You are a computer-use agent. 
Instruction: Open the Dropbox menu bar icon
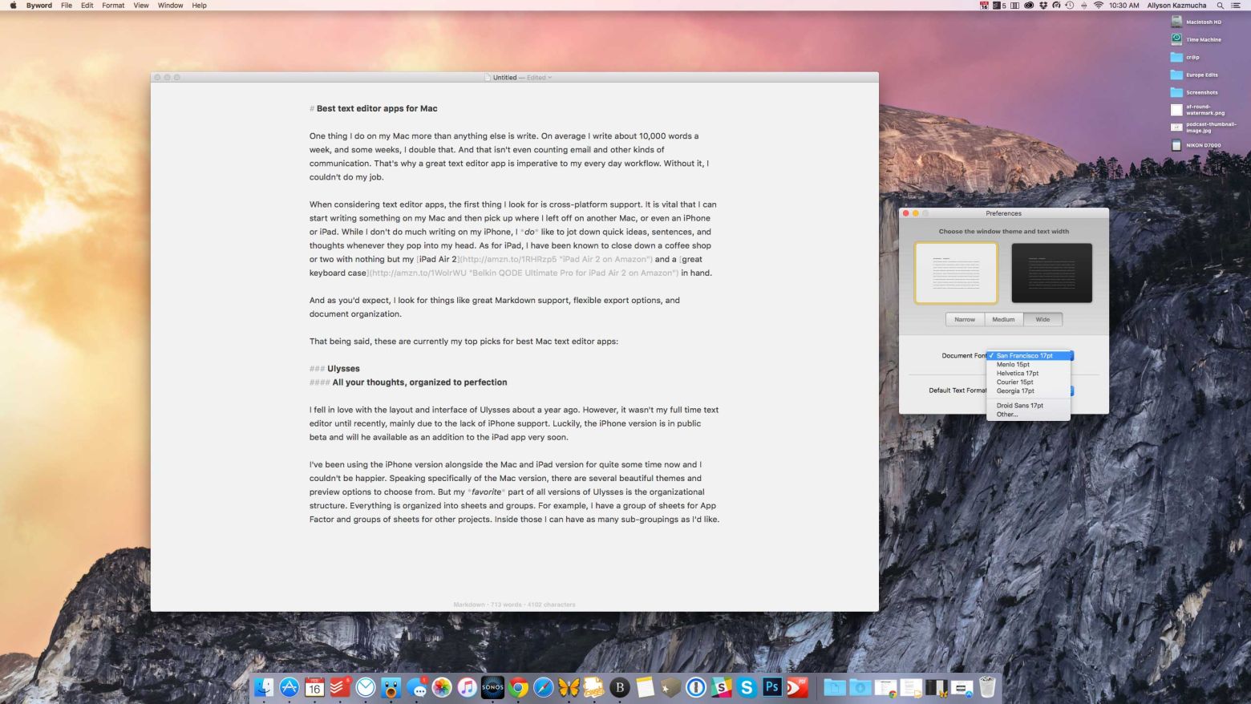1042,6
